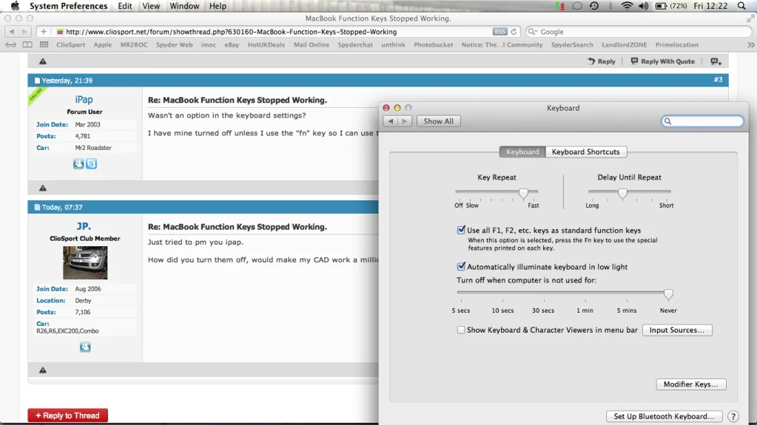Click the Reply link on post #3

point(602,61)
